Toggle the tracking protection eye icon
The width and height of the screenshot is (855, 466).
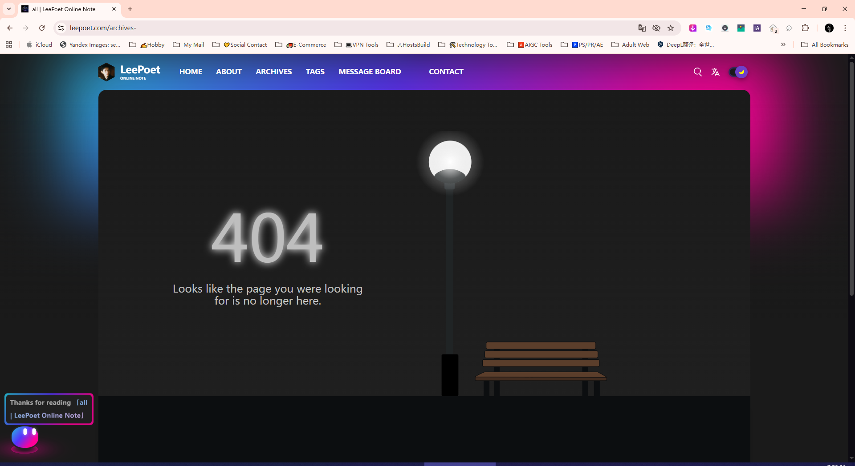pyautogui.click(x=656, y=28)
